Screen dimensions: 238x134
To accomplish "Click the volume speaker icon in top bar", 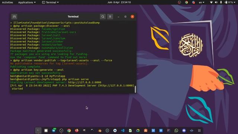I will pos(216,2).
